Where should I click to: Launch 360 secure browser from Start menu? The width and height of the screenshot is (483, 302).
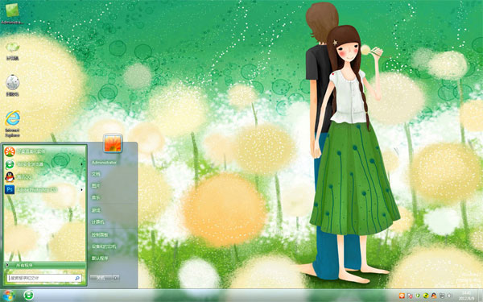(44, 164)
